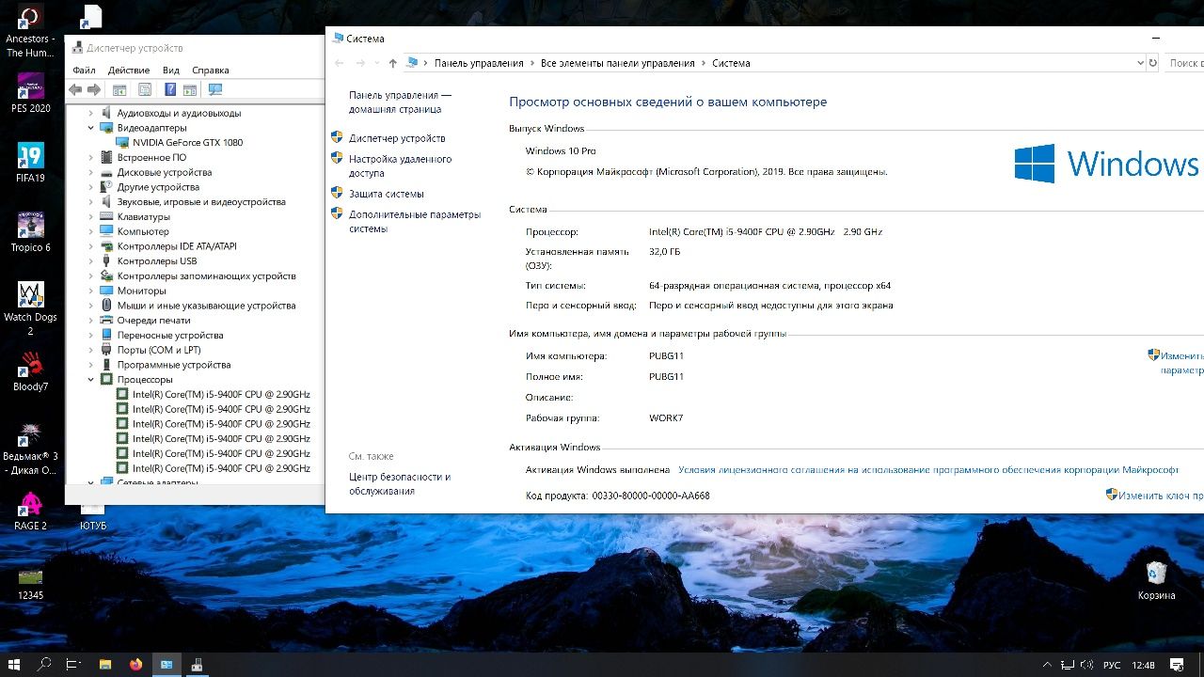This screenshot has width=1204, height=677.
Task: Click Back arrow in Device Manager toolbar
Action: point(75,89)
